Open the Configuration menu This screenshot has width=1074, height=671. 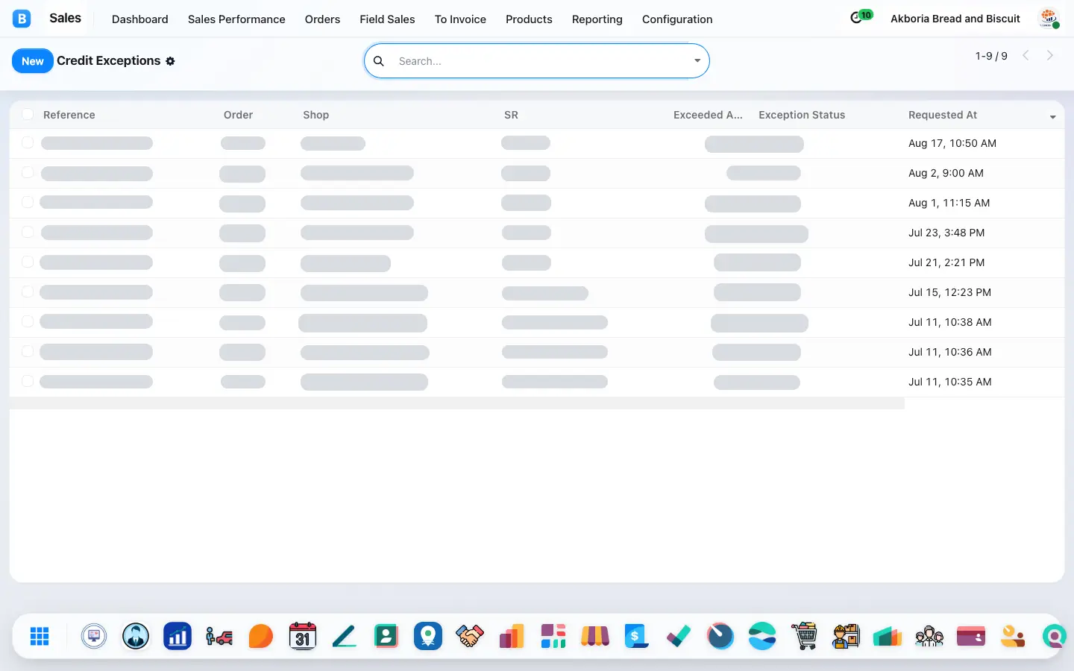click(677, 19)
